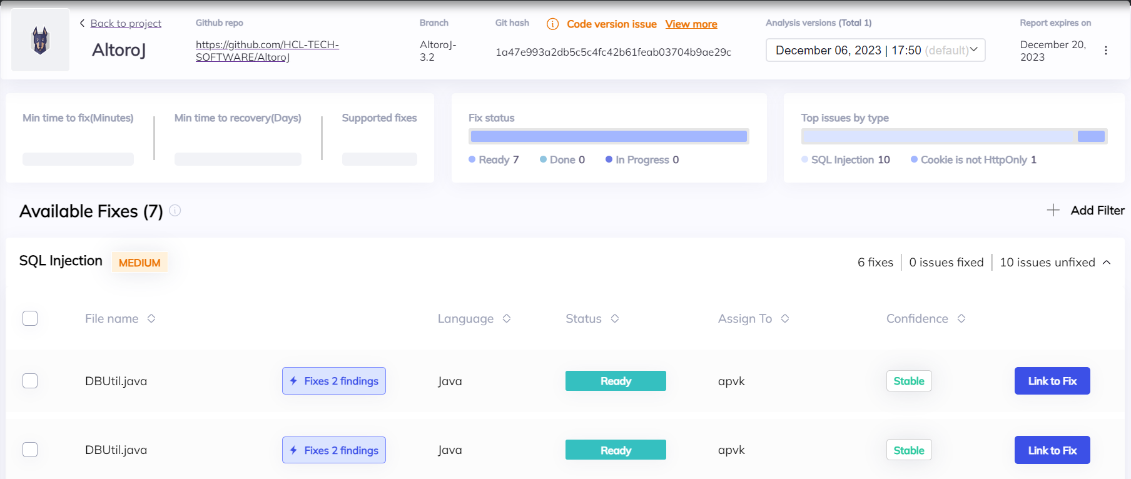1131x479 pixels.
Task: Check the second DBUtil.java row checkbox
Action: (30, 450)
